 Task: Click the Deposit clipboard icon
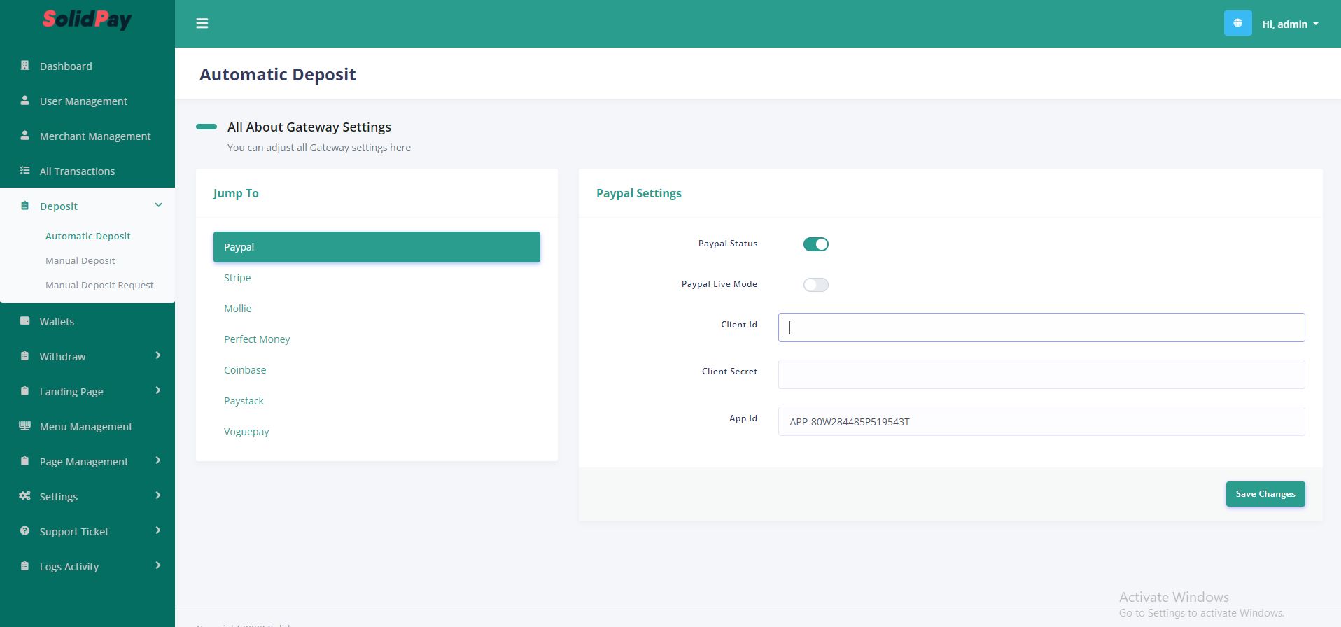point(25,206)
